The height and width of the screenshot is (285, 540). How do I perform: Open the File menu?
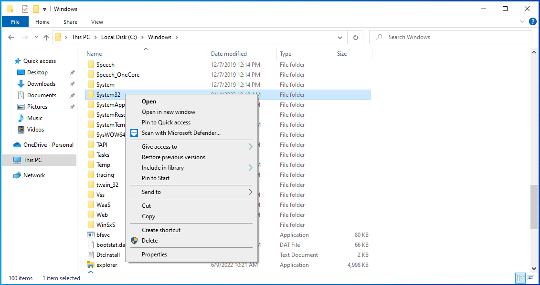coord(15,21)
